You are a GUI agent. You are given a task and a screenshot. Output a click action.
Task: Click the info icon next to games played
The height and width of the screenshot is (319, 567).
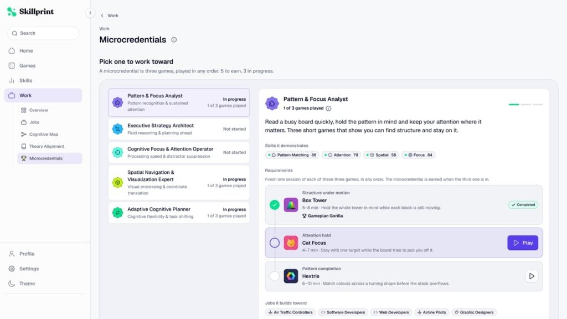point(328,108)
